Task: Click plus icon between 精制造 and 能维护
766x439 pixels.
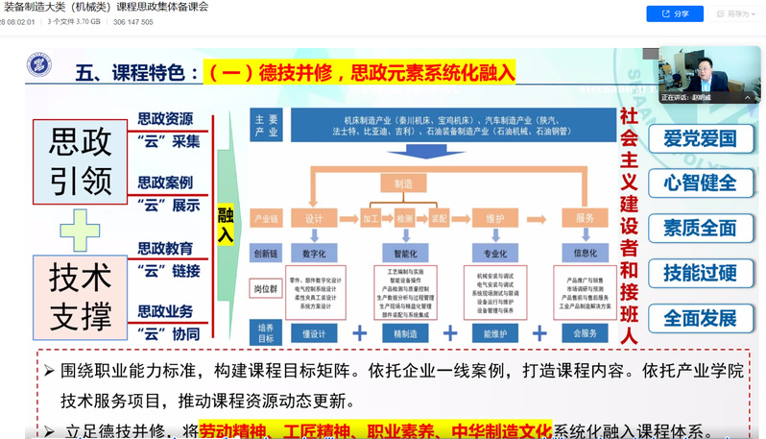Action: click(x=449, y=333)
